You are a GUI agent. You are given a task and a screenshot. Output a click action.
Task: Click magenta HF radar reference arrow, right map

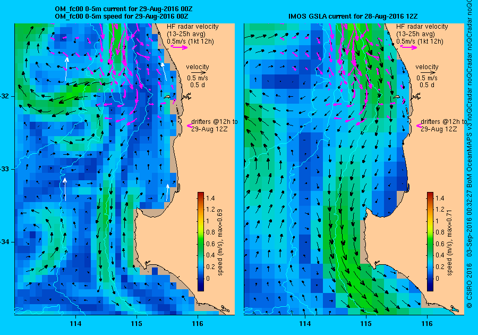[x=408, y=47]
